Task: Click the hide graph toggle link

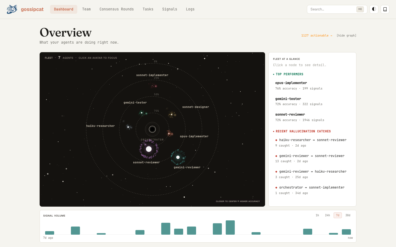Action: [346, 36]
